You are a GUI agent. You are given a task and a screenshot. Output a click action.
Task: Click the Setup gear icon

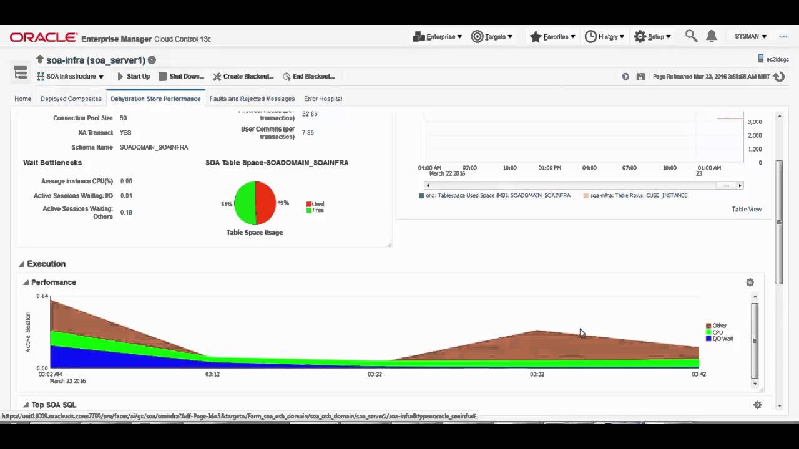tap(640, 37)
